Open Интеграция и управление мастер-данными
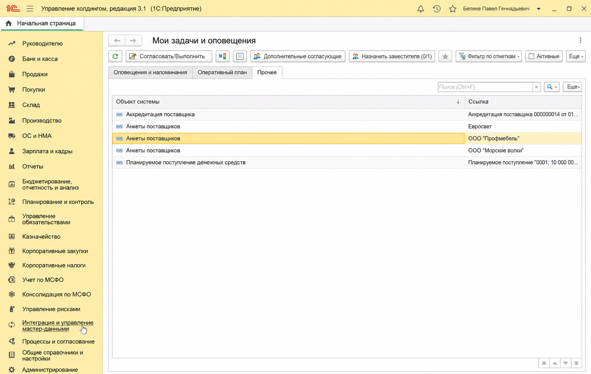The width and height of the screenshot is (591, 374). point(57,326)
